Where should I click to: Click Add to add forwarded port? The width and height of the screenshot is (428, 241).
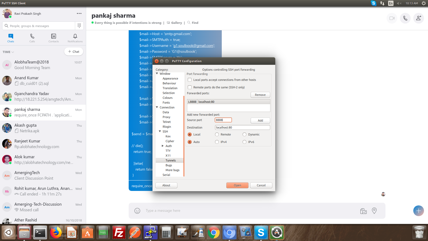260,120
